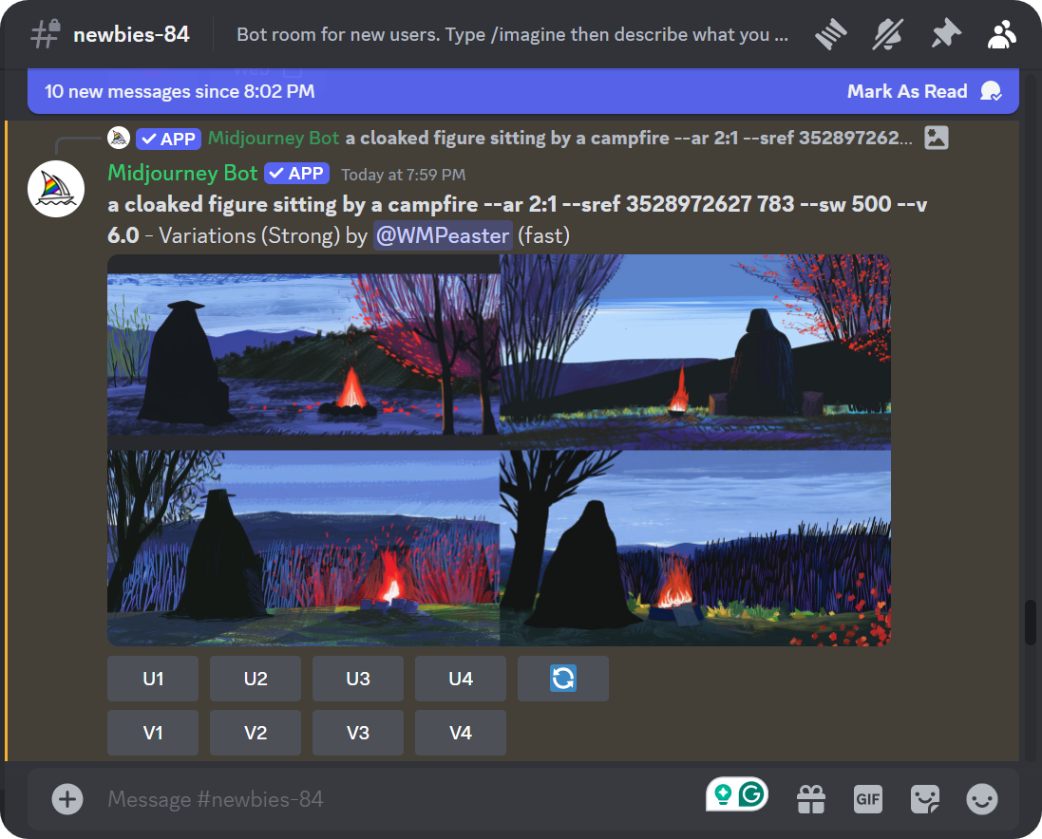1042x839 pixels.
Task: Select the U4 upscale button
Action: coord(461,679)
